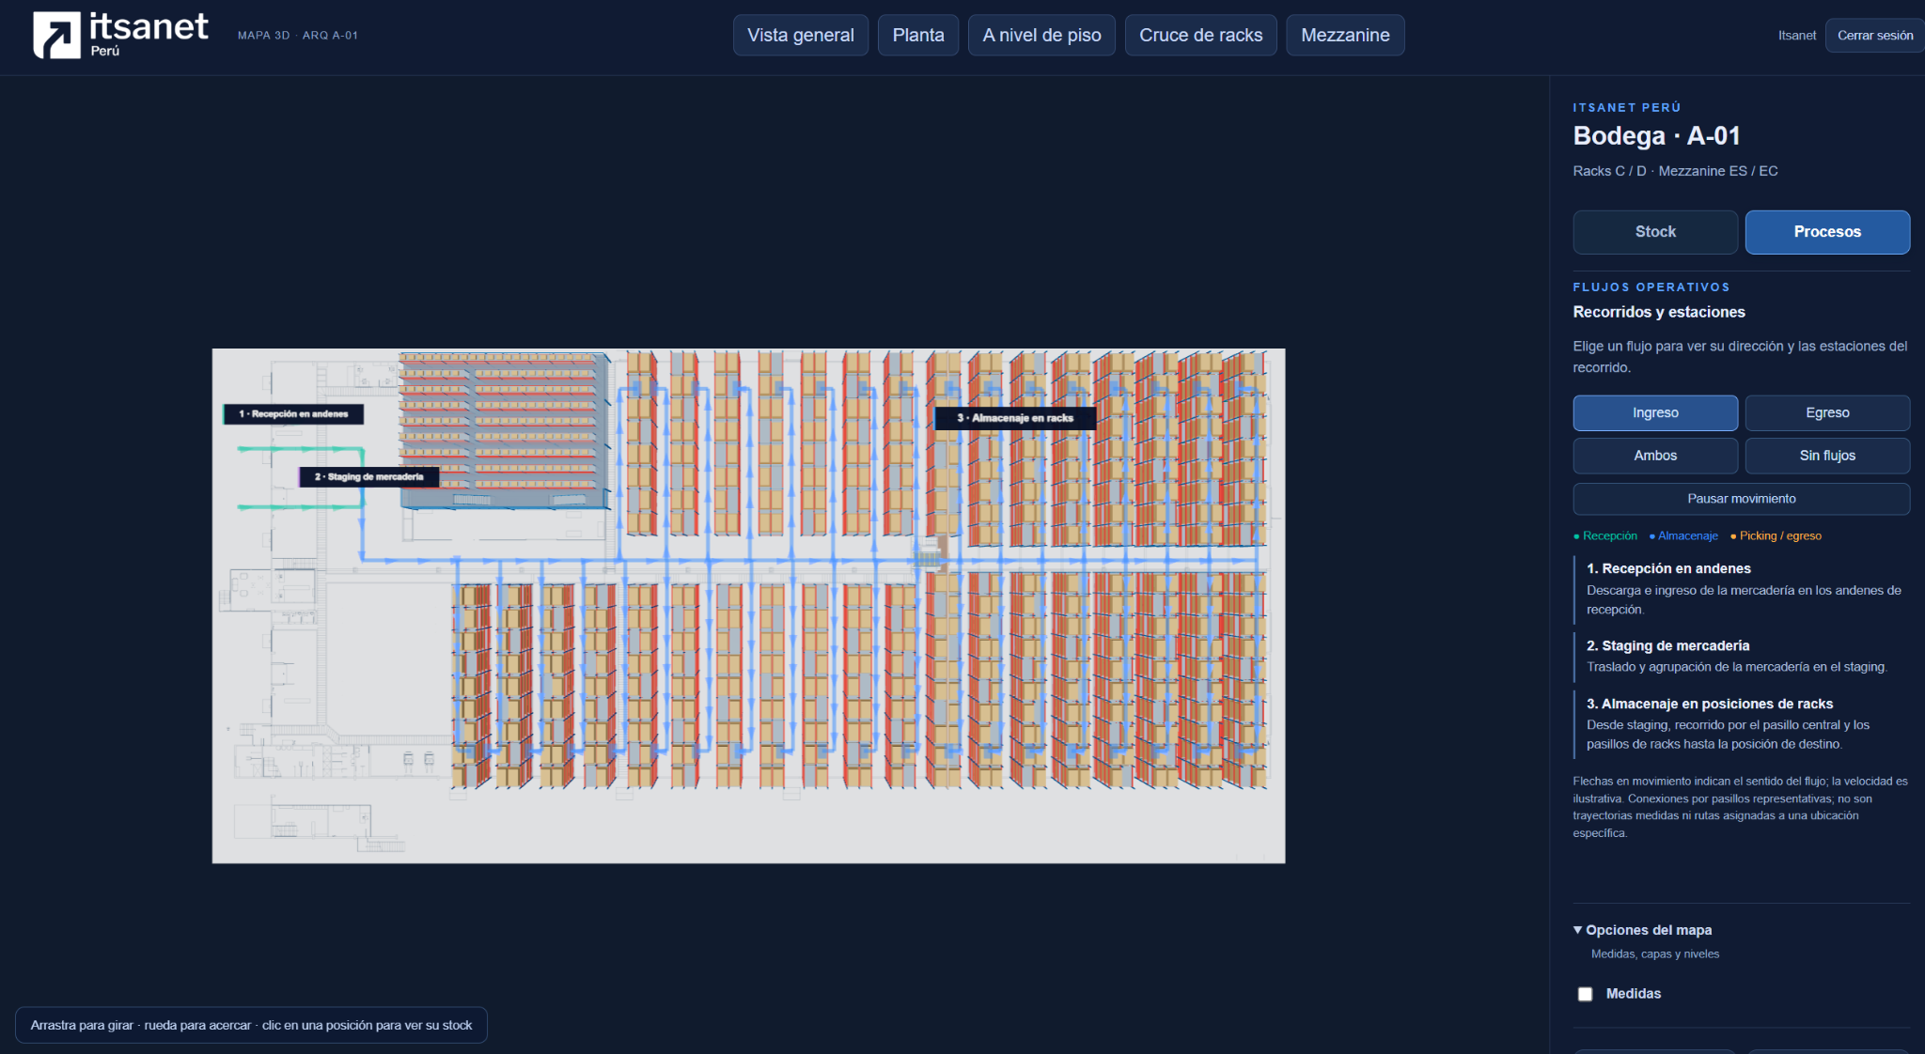Click the green Recepción legend entry

[1605, 536]
